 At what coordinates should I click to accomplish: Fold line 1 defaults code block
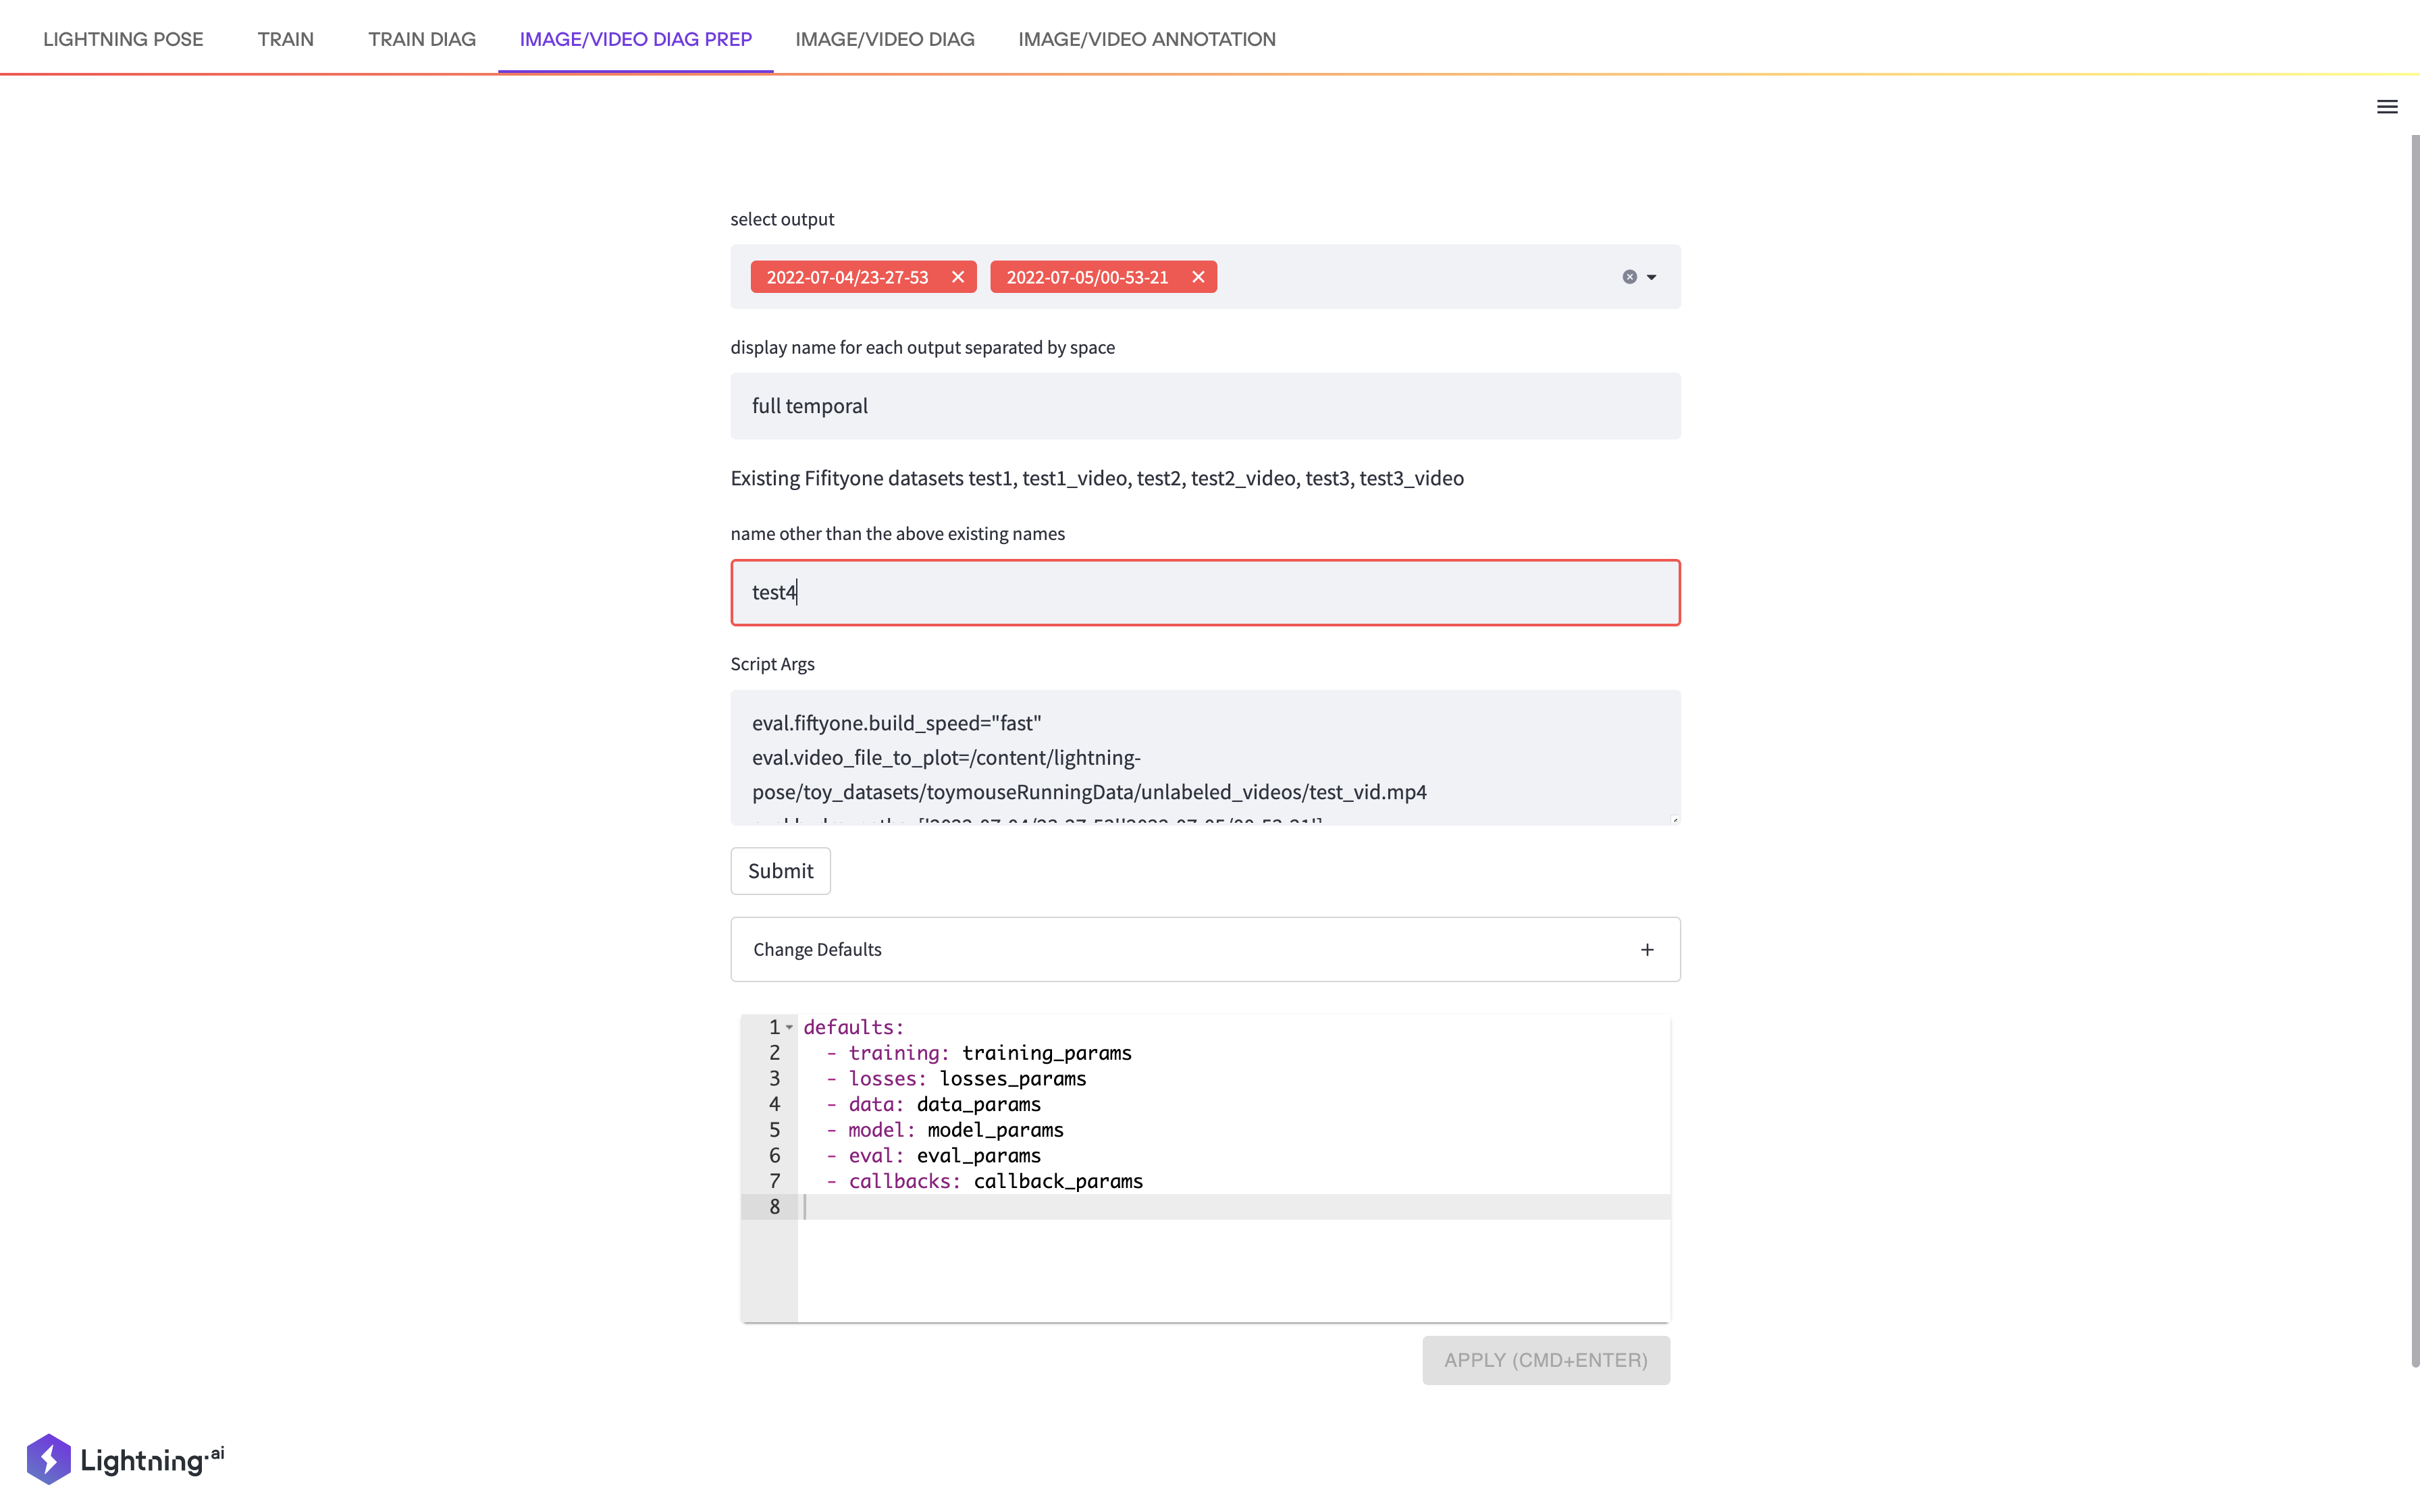coord(789,1028)
